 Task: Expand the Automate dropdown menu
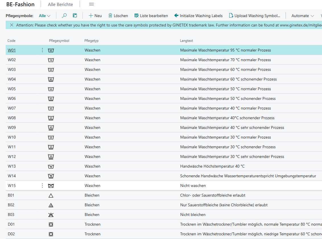pyautogui.click(x=303, y=16)
